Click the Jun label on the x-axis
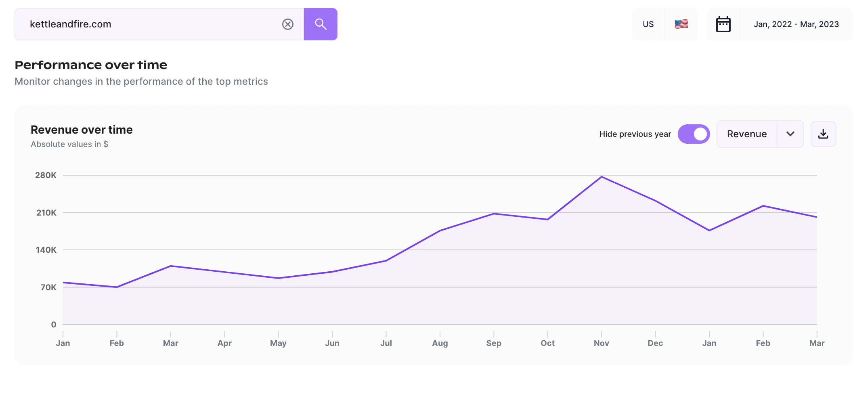Viewport: 855px width, 394px height. 332,343
